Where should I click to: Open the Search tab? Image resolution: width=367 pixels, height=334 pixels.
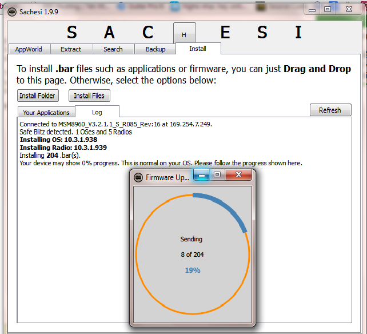pos(113,49)
